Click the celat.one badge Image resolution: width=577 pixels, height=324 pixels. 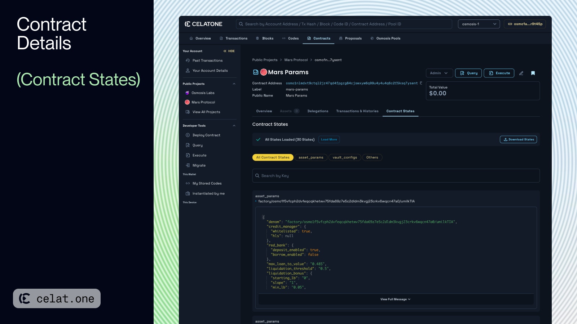point(57,298)
